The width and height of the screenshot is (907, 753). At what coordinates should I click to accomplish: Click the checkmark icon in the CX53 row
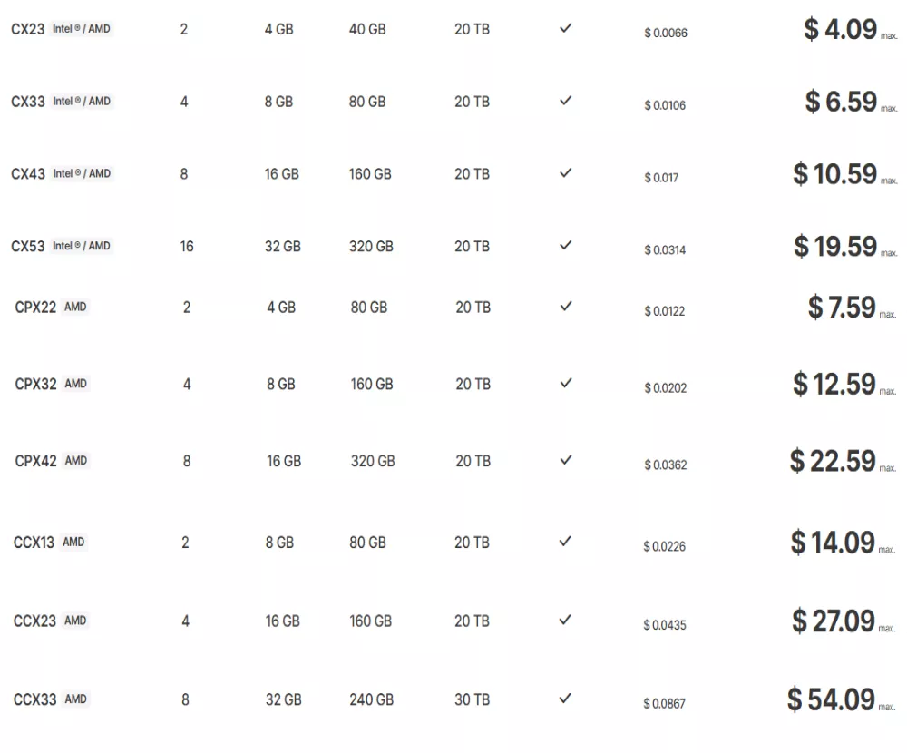coord(565,245)
